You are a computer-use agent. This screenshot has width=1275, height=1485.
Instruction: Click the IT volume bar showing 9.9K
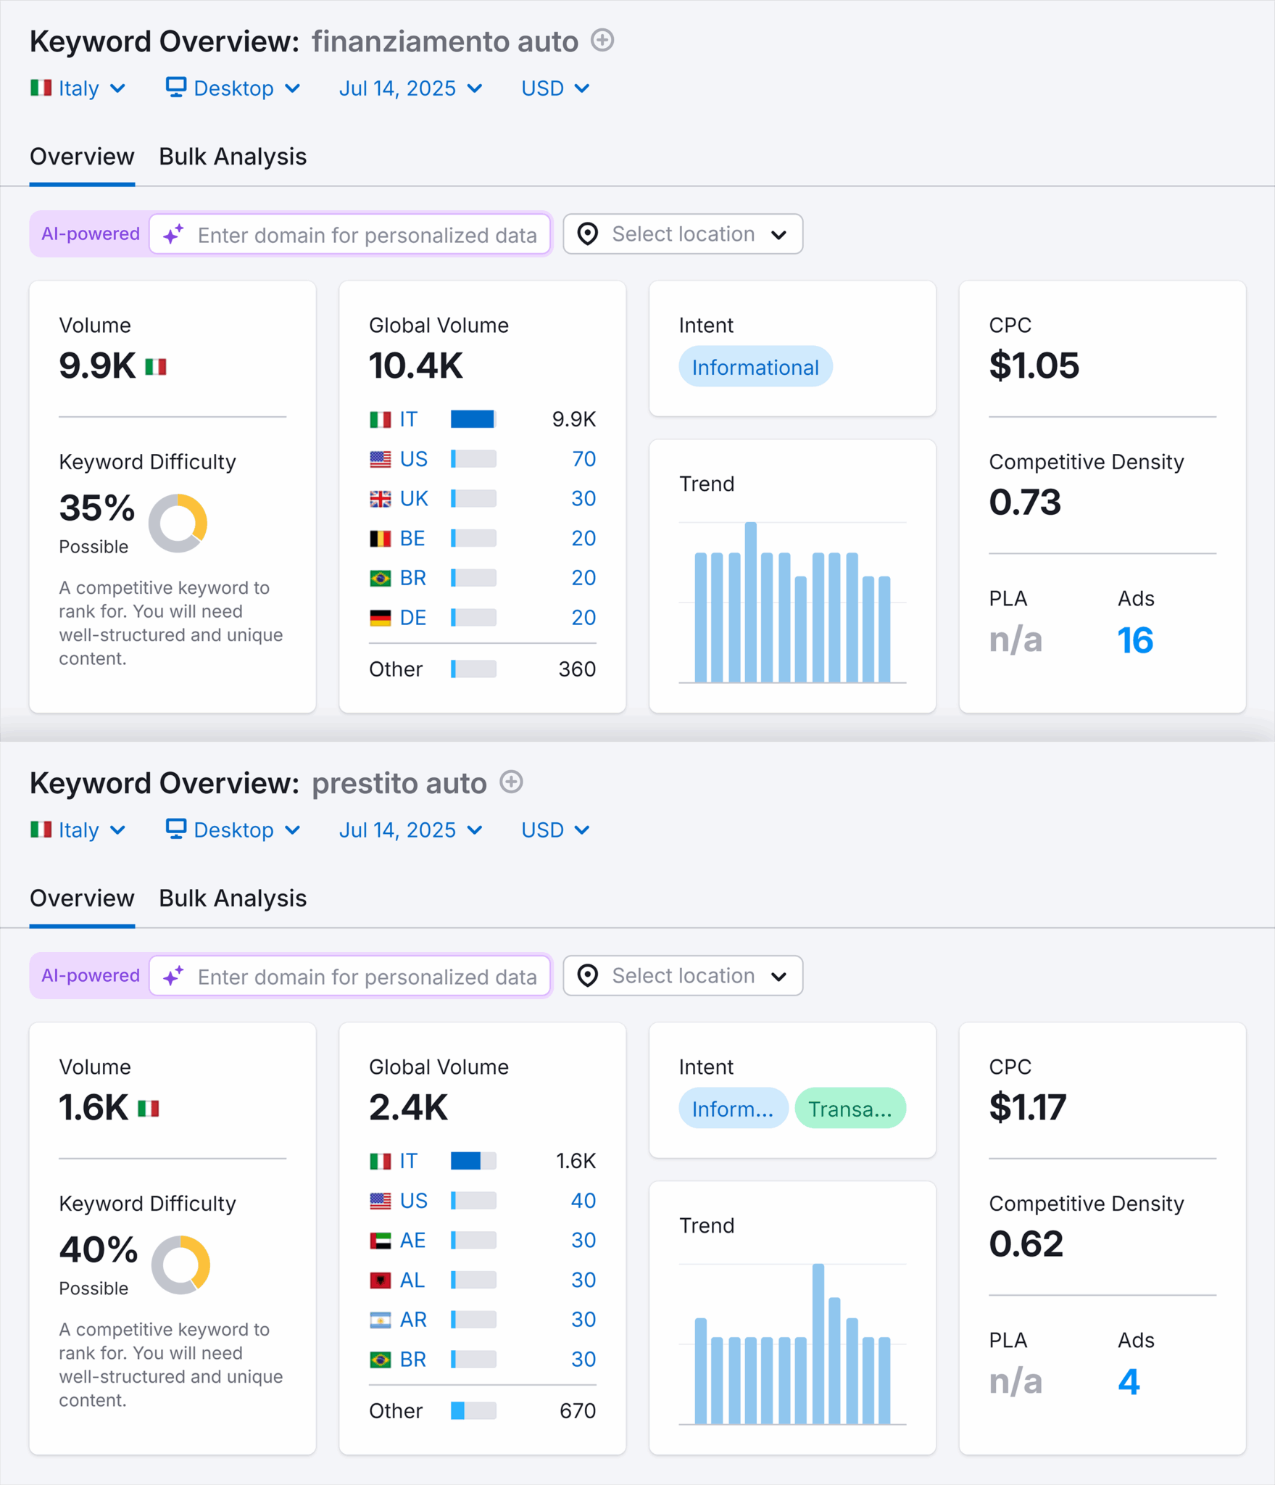click(x=473, y=419)
